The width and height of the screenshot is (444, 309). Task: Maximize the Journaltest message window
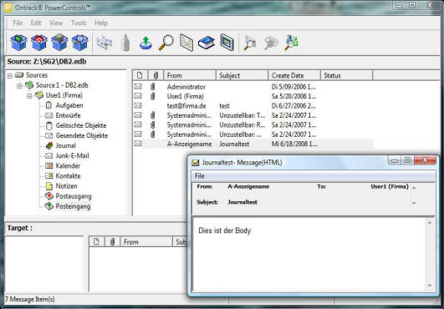407,160
